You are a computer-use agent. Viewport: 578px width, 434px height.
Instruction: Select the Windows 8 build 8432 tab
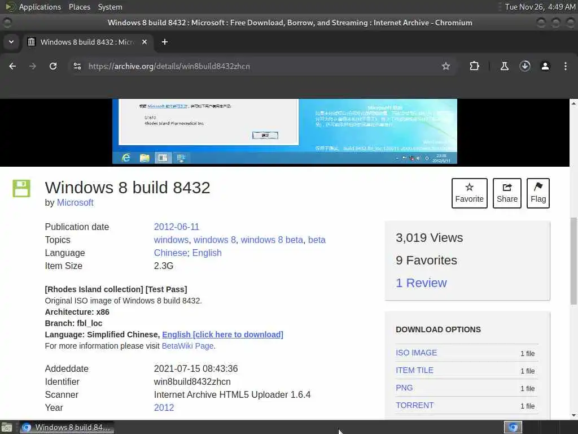pyautogui.click(x=87, y=42)
